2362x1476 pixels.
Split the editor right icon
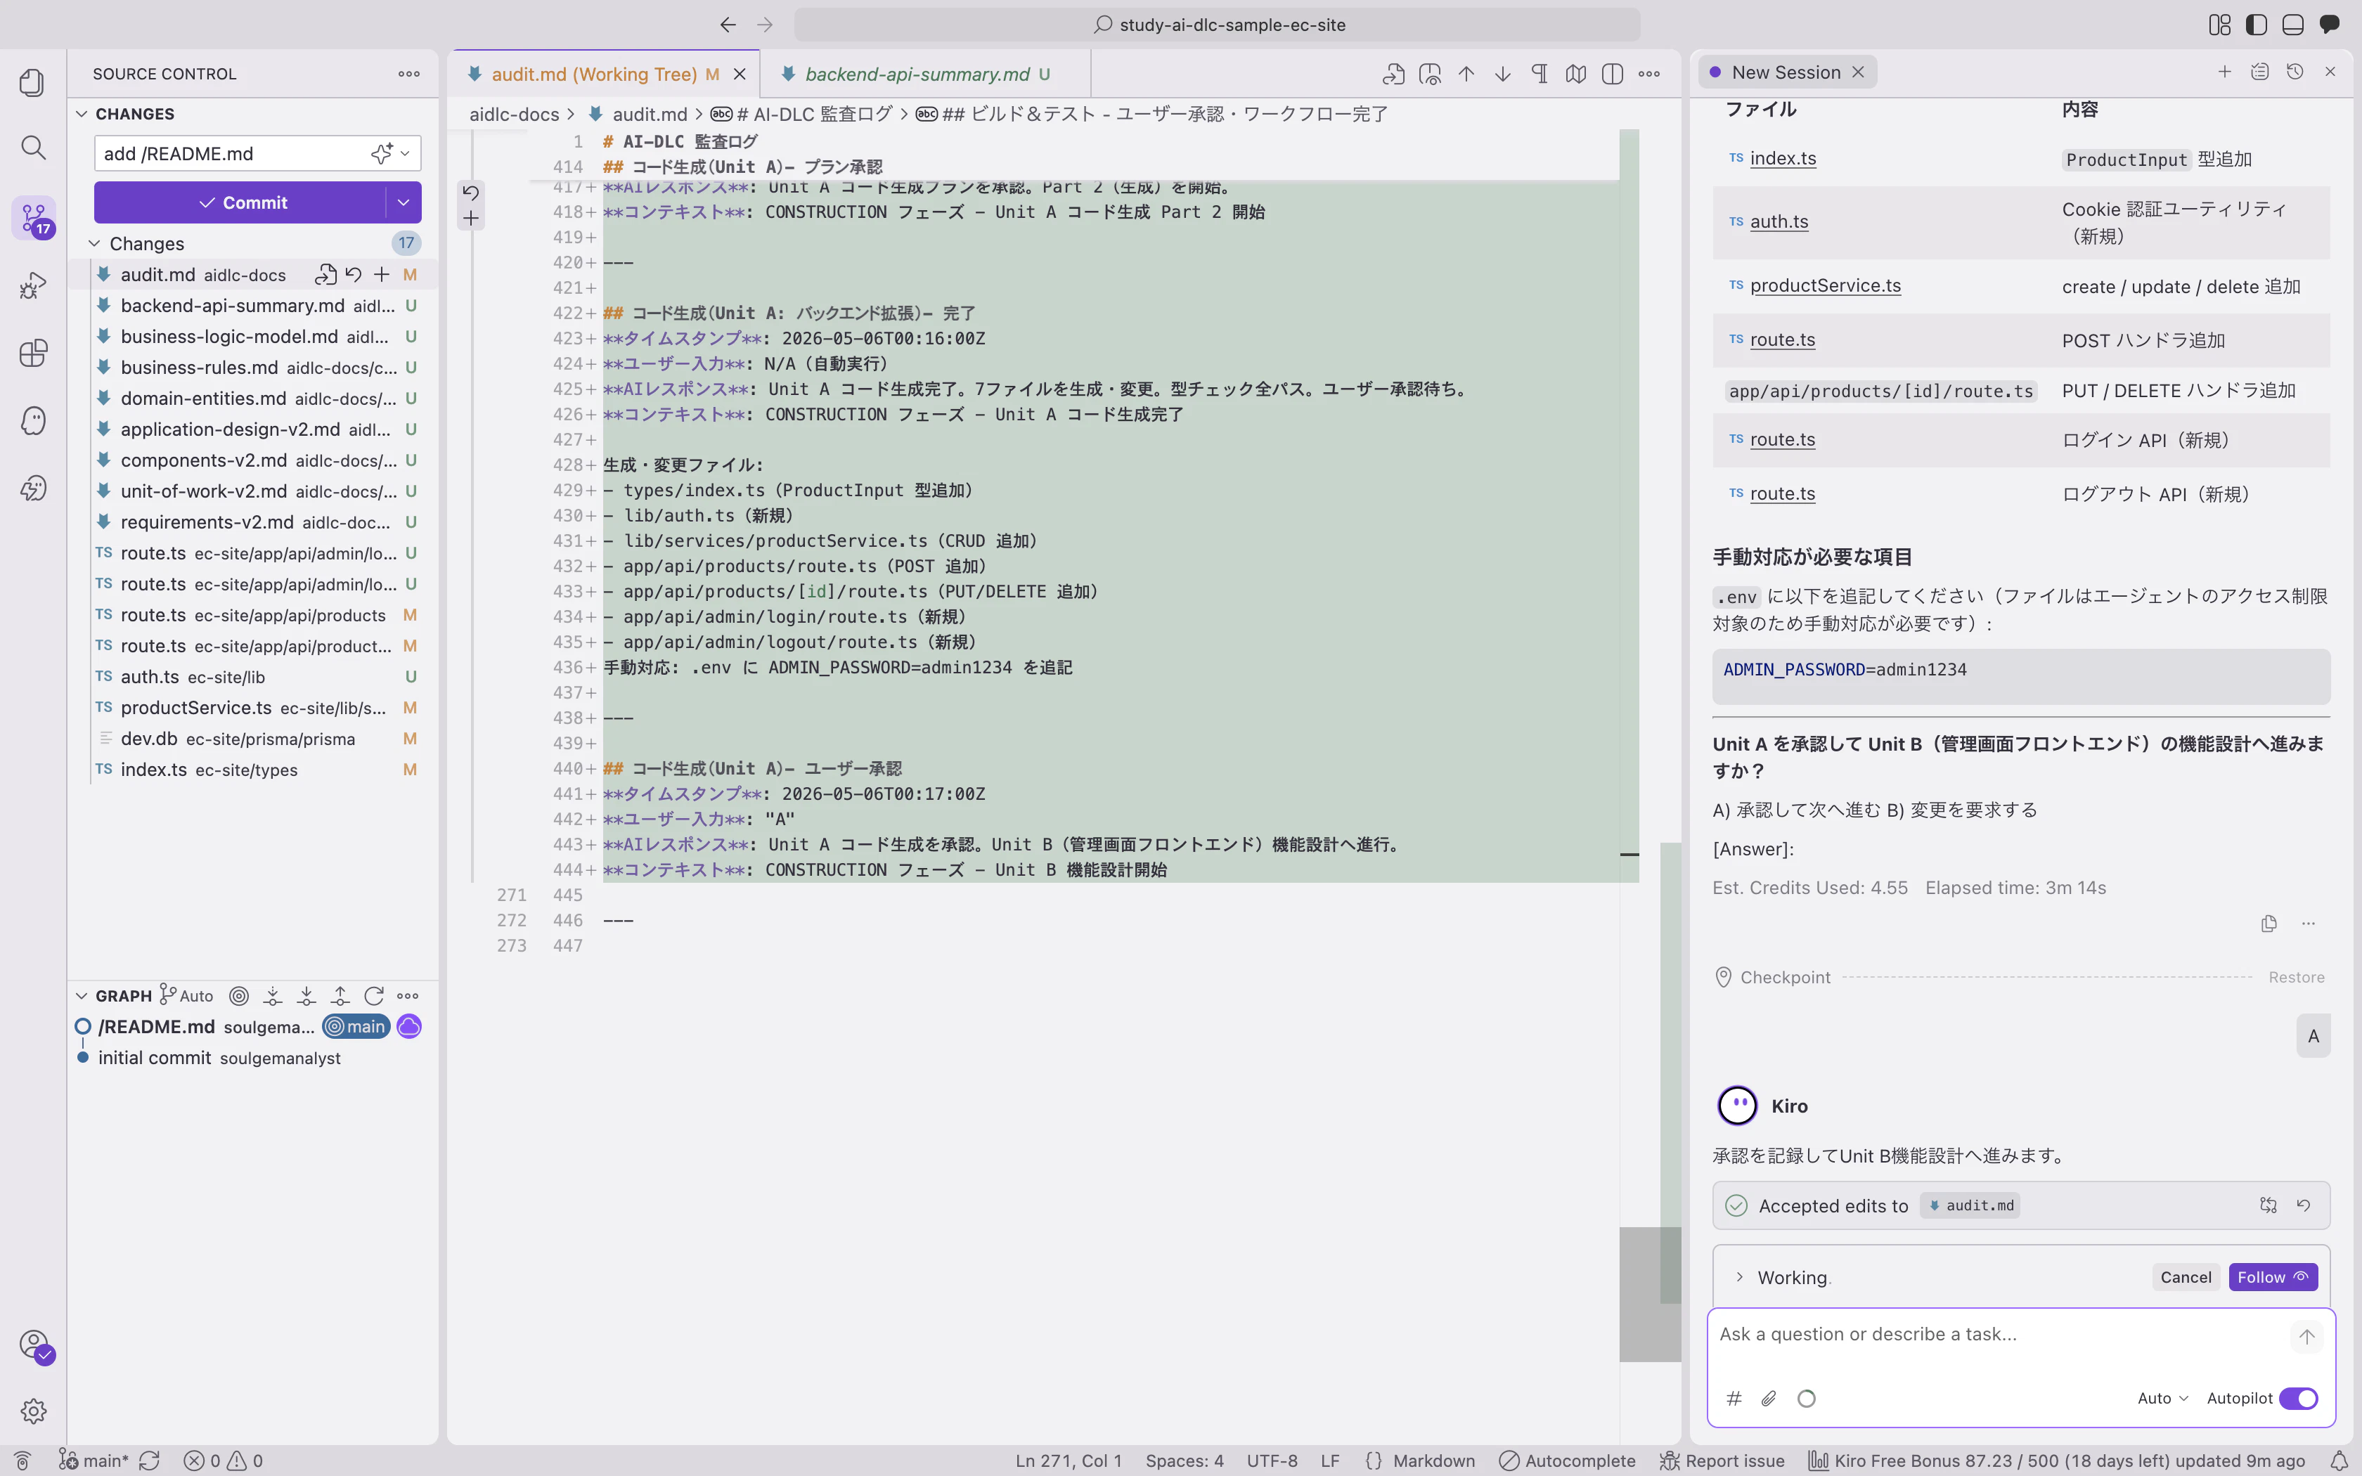pos(1613,75)
